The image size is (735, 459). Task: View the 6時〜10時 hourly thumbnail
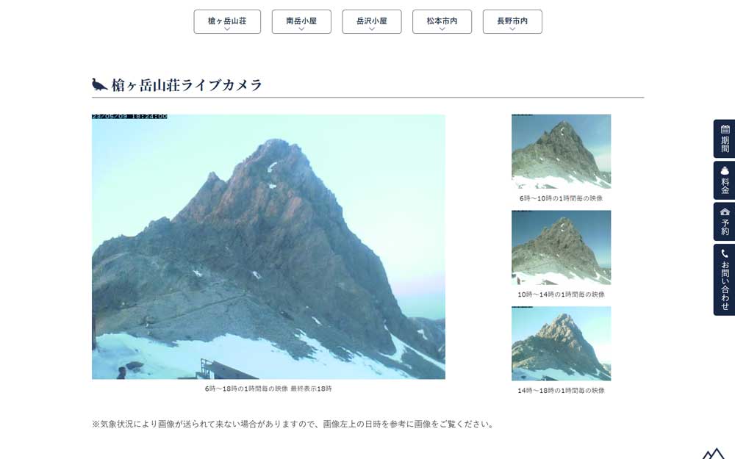click(x=561, y=151)
